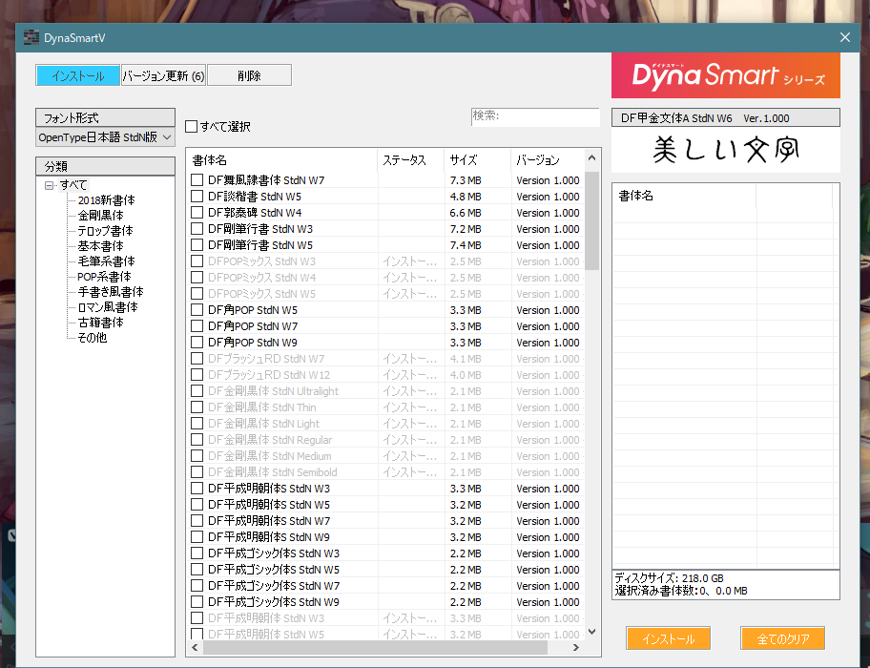Check DF平成明朝体S StdN W3 checkbox
Image resolution: width=870 pixels, height=668 pixels.
pos(197,489)
